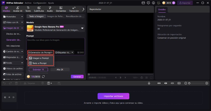
Task: Click the fullscreen icon in the player controls
Action: (x=151, y=77)
